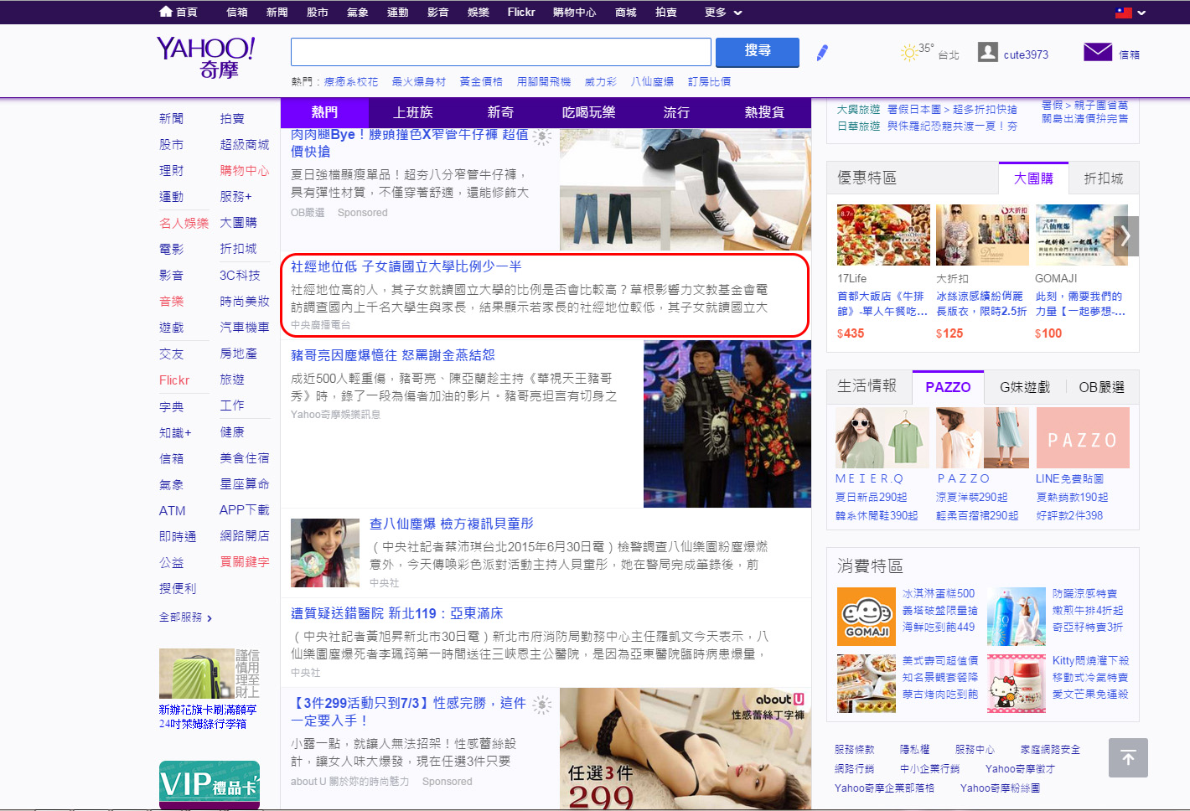Advance the deals carousel with right chevron
1190x811 pixels.
[x=1125, y=235]
